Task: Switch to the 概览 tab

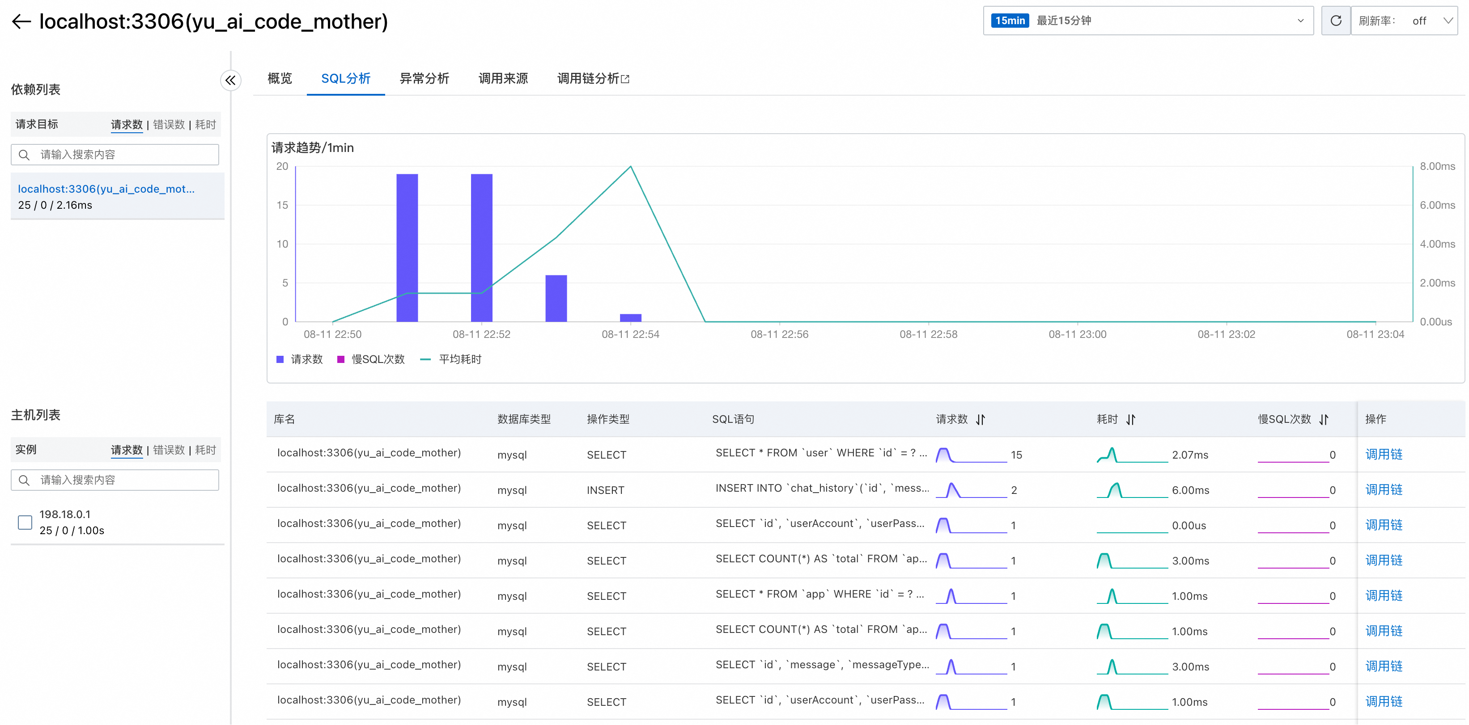Action: [280, 79]
